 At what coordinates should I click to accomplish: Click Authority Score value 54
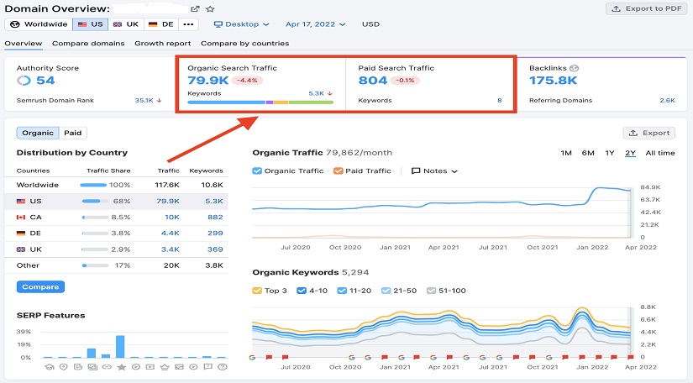click(45, 81)
